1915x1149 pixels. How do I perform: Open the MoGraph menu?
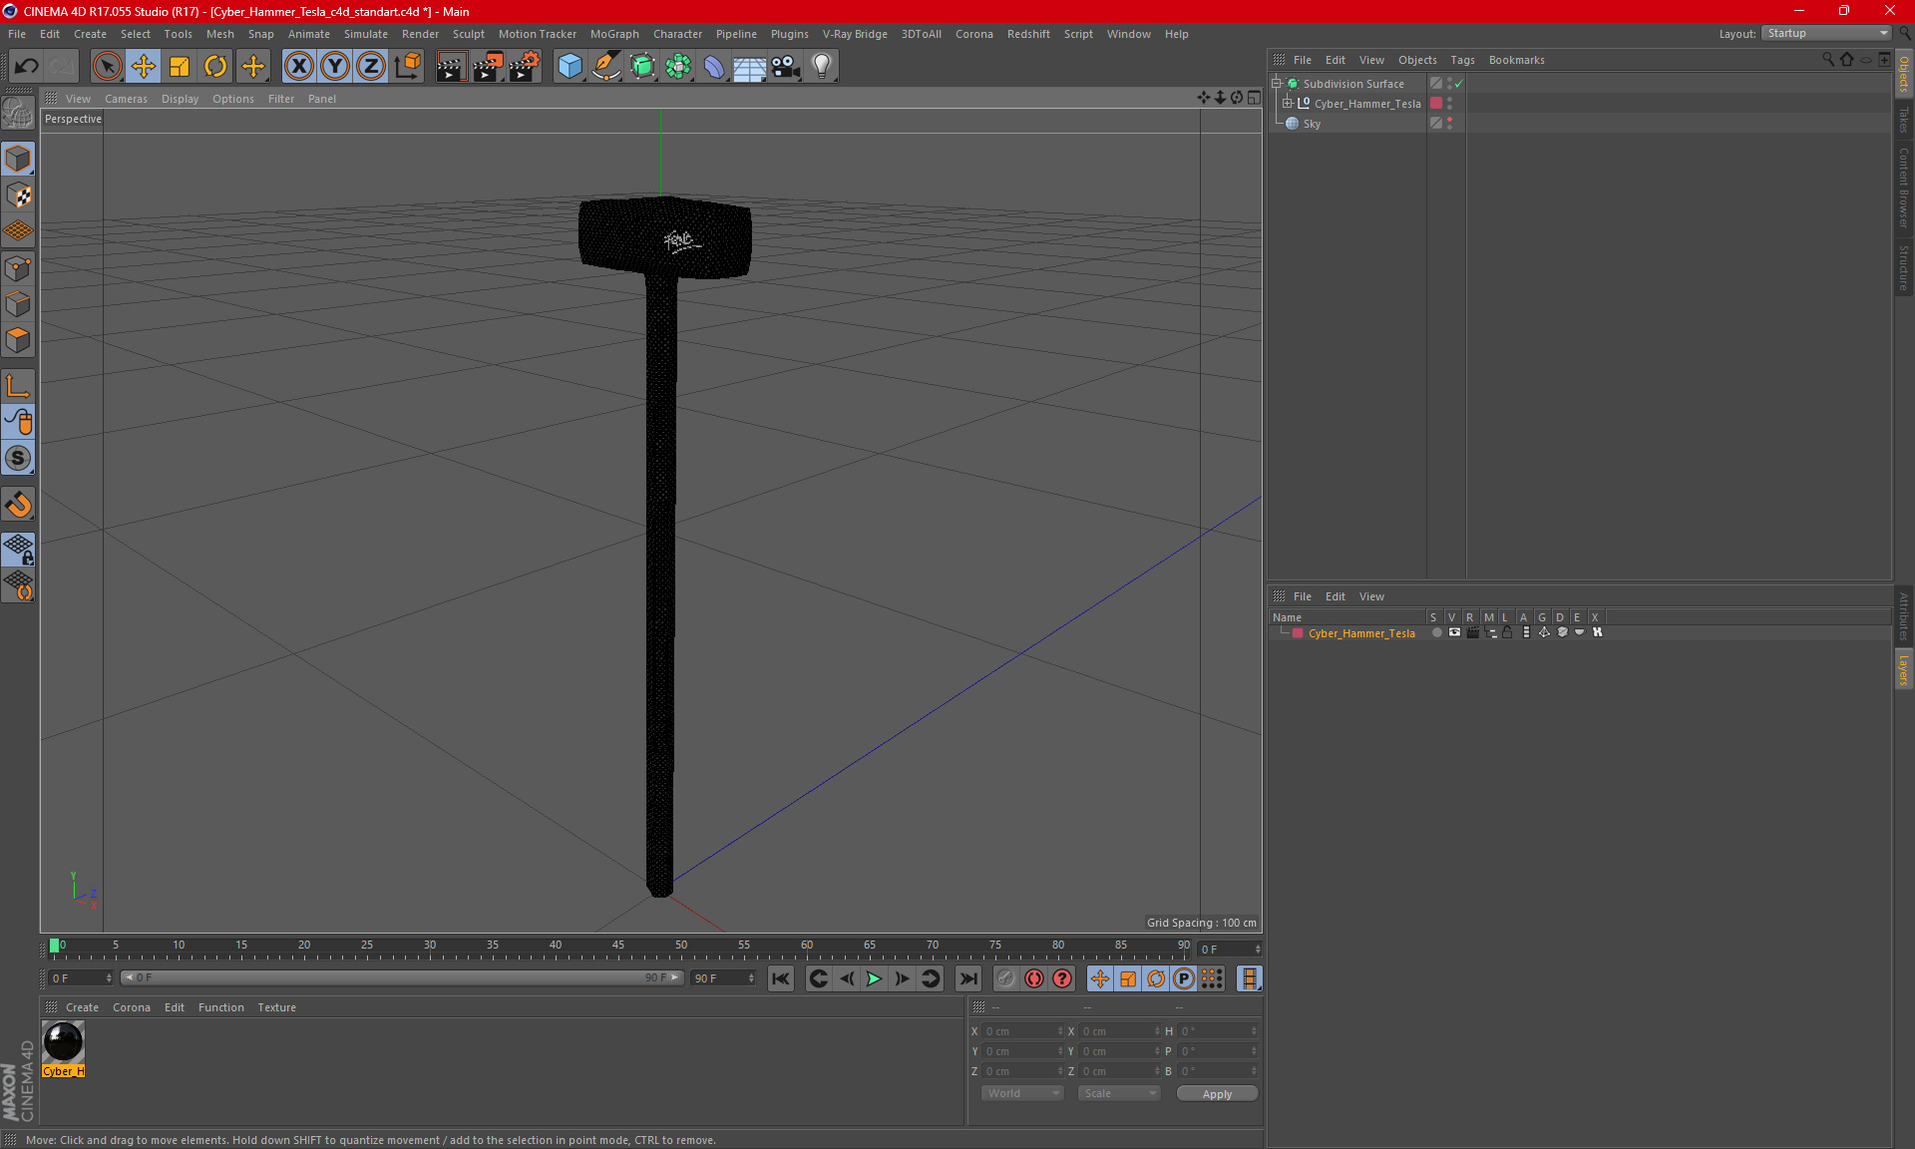pyautogui.click(x=614, y=34)
